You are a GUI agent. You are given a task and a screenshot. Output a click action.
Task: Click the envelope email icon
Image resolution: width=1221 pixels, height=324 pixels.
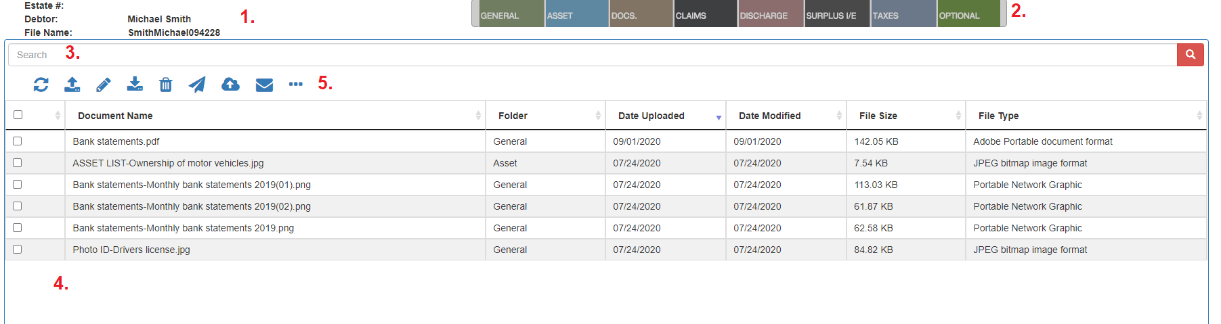pos(264,85)
